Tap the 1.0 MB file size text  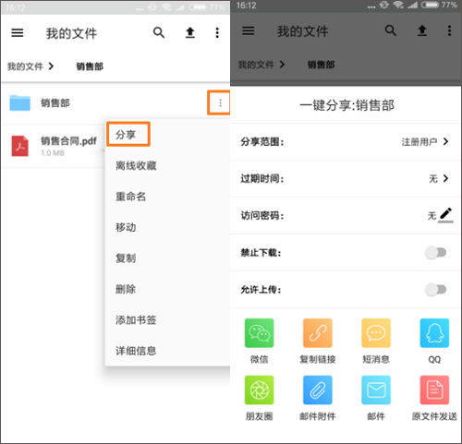click(x=53, y=153)
